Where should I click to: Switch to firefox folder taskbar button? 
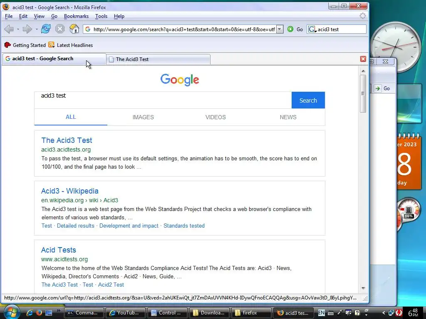pos(251,313)
